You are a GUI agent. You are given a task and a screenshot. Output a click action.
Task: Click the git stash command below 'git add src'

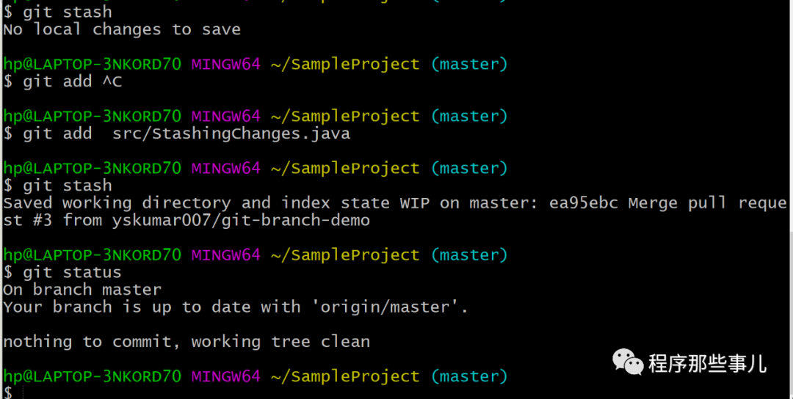68,186
